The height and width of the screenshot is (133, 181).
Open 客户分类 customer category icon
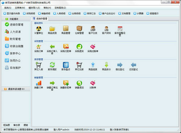pyautogui.click(x=93, y=30)
